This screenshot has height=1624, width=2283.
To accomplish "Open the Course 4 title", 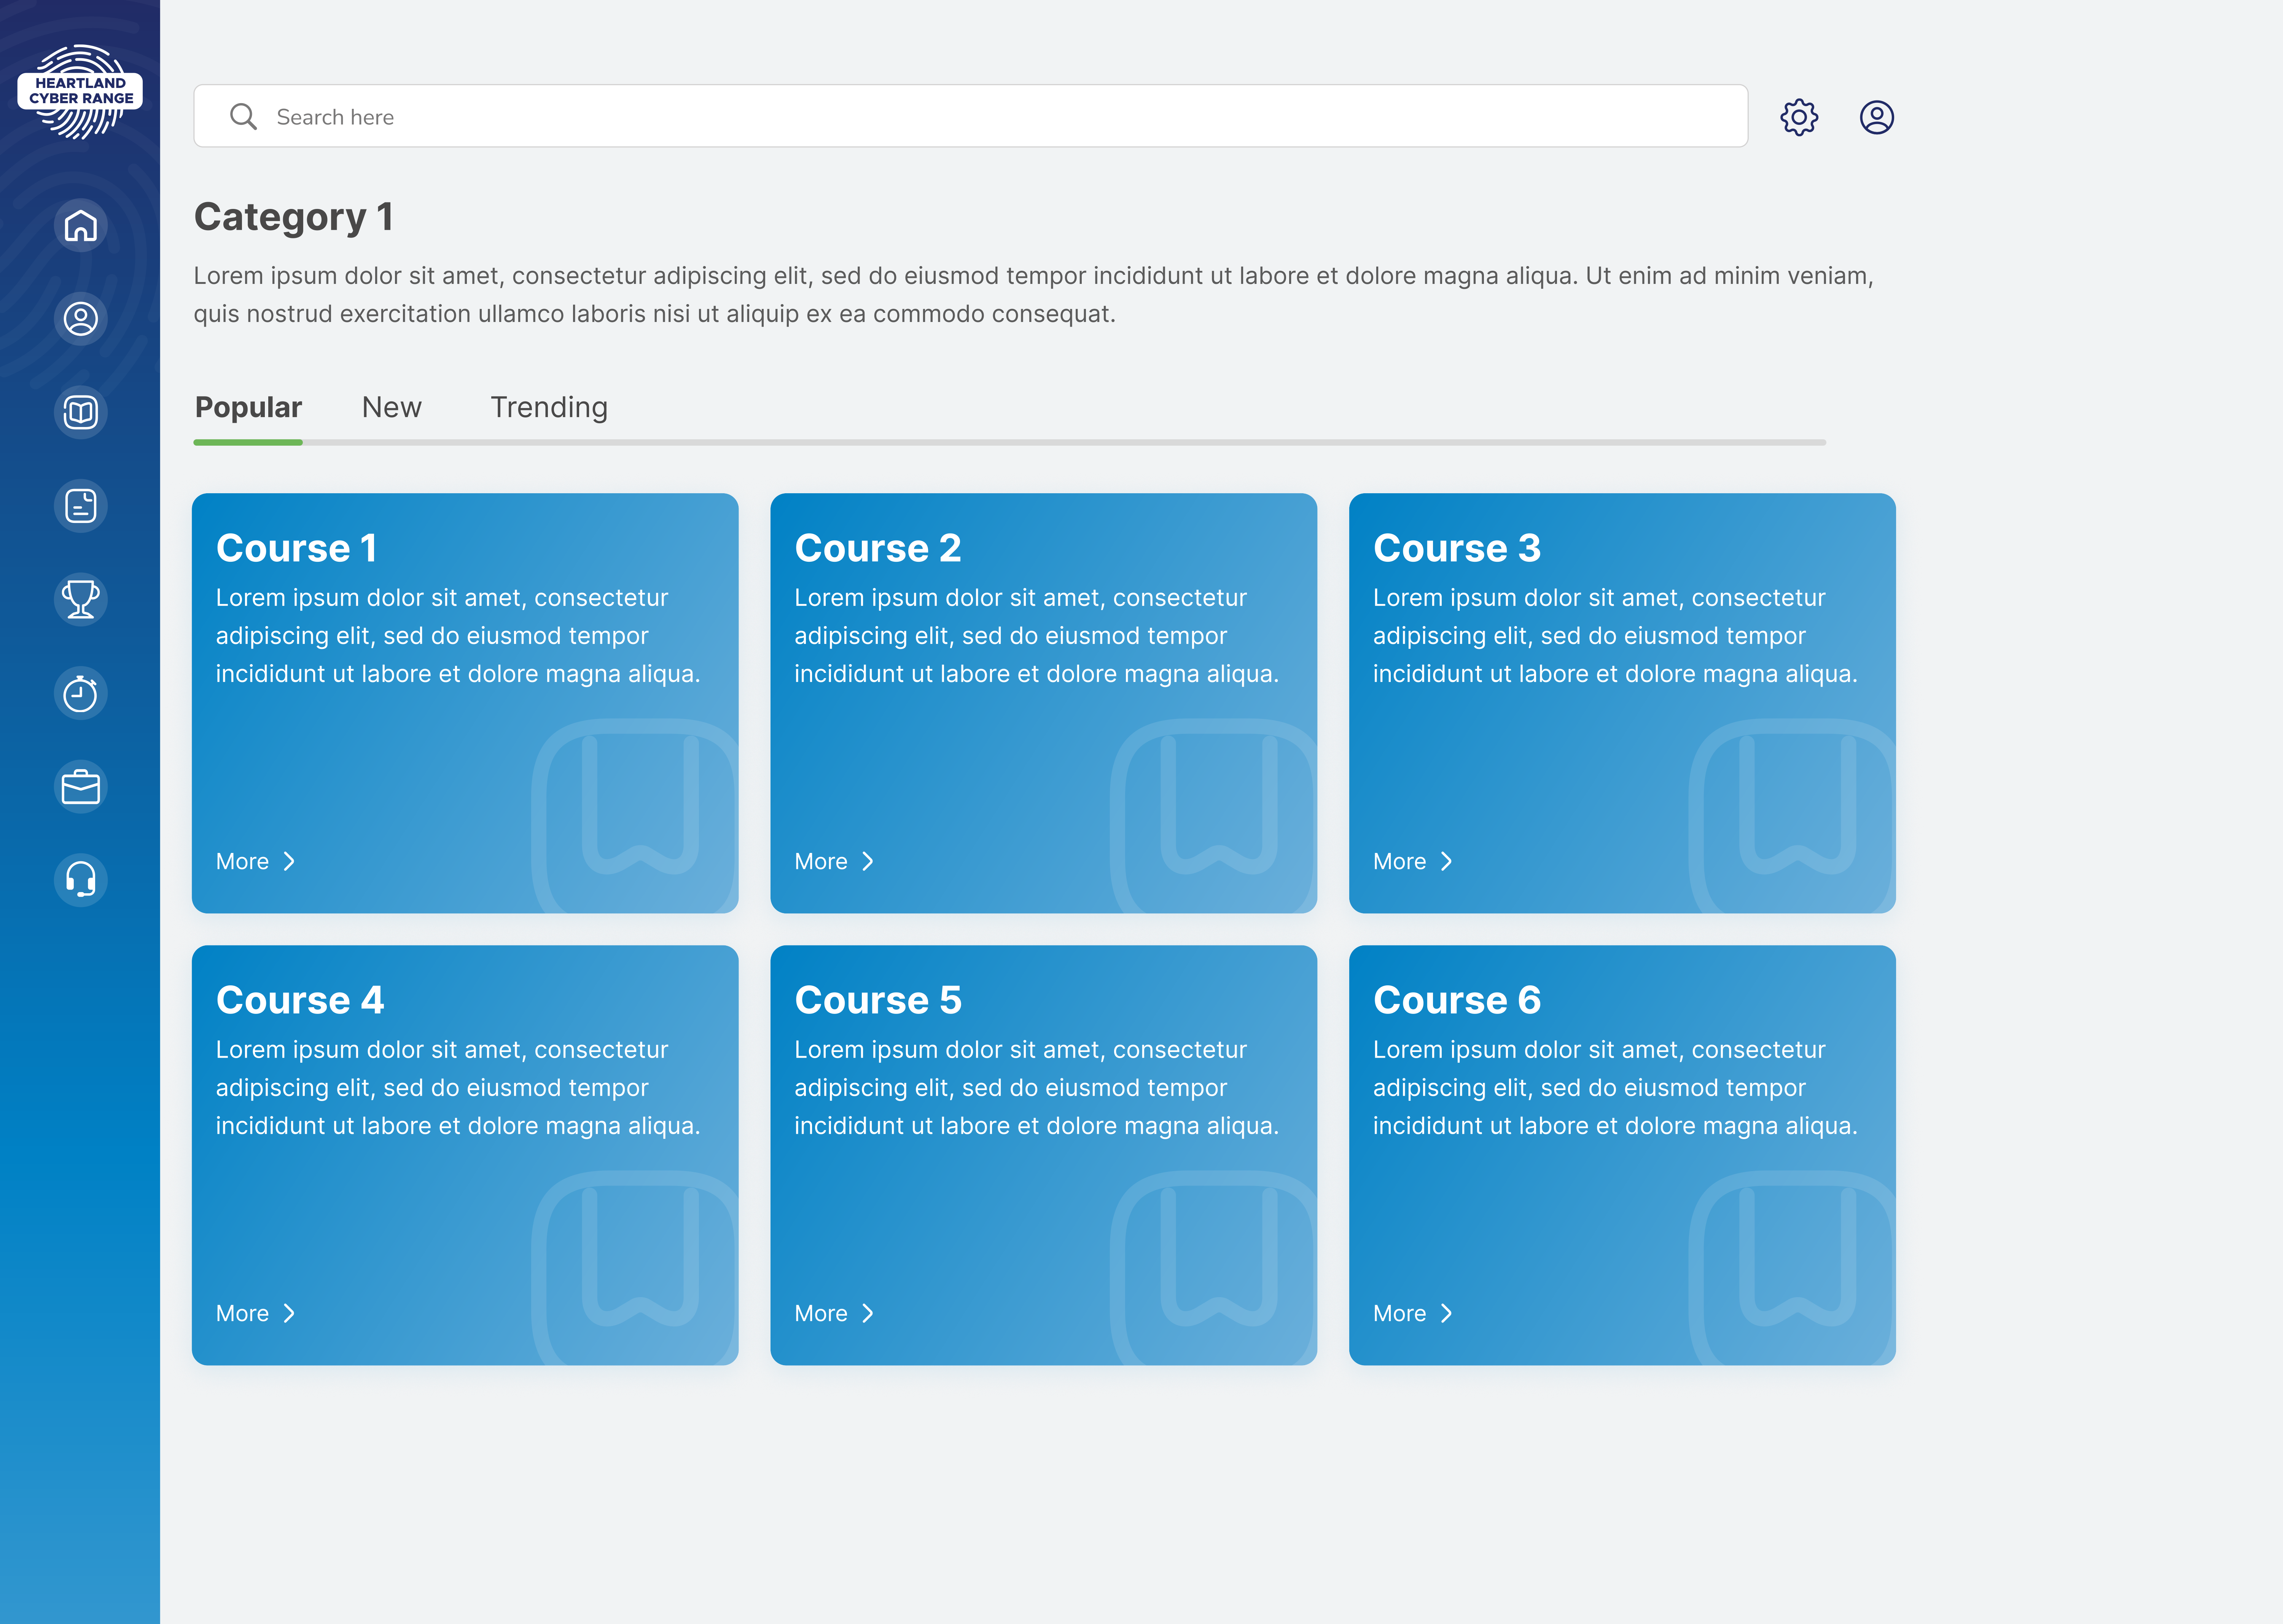I will [x=300, y=1000].
